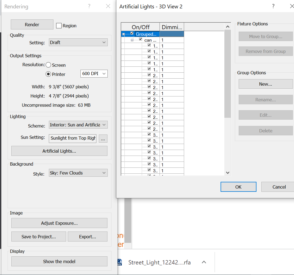294x275 pixels.
Task: Open help for Artificial Lights dialog
Action: [x=273, y=6]
